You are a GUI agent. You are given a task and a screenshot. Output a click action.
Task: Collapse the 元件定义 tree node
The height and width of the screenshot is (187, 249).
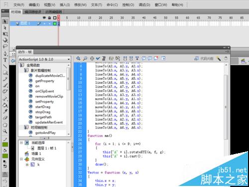pos(21,159)
